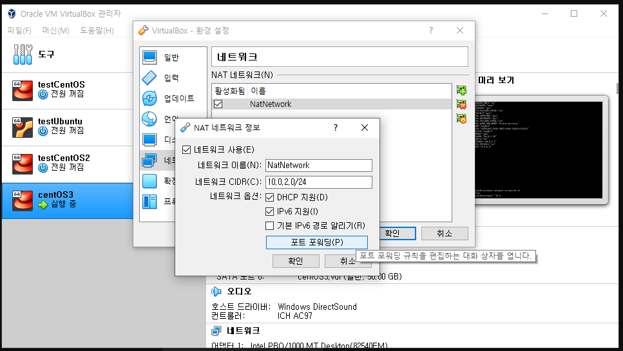Open the 머신(M) menu

coord(55,30)
